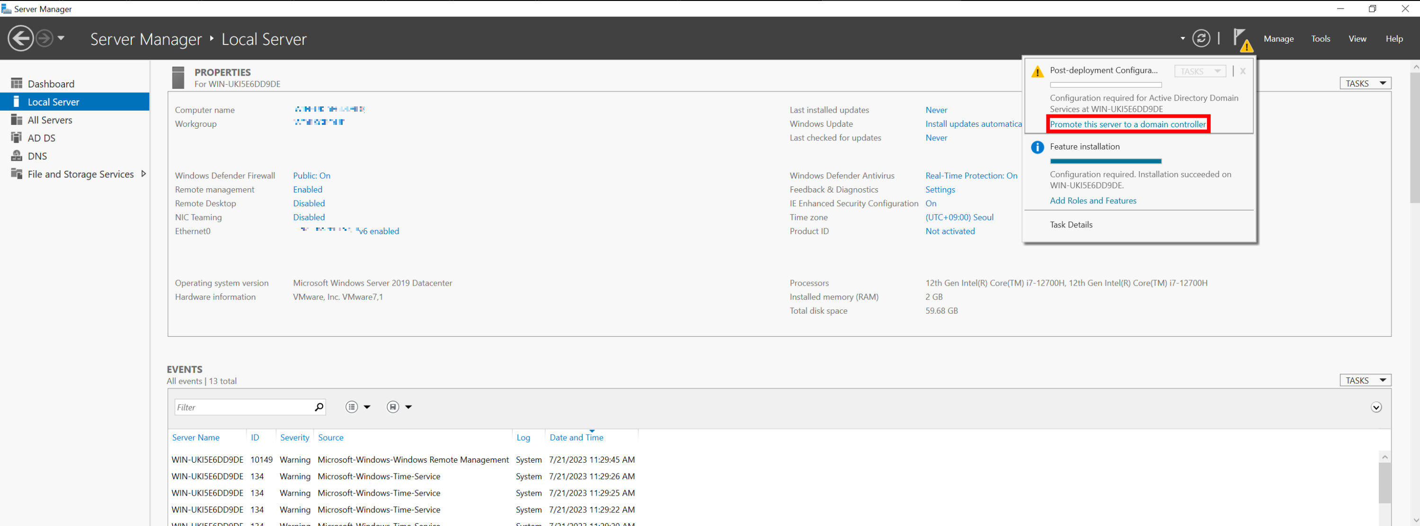The height and width of the screenshot is (526, 1420).
Task: Click Remote management Enabled link
Action: 308,190
